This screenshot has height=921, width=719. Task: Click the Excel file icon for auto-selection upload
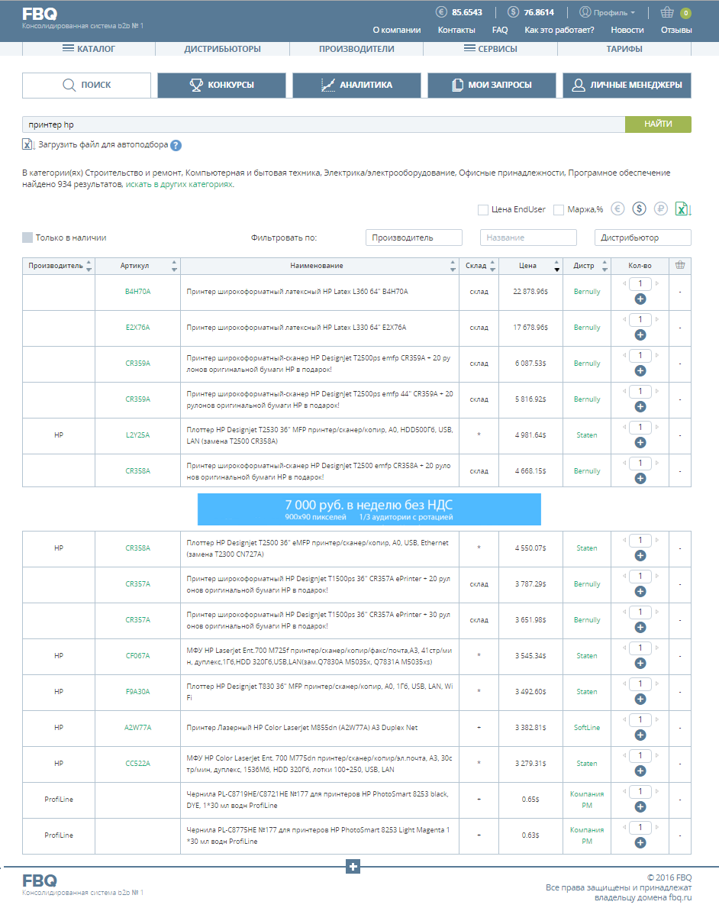pos(28,144)
